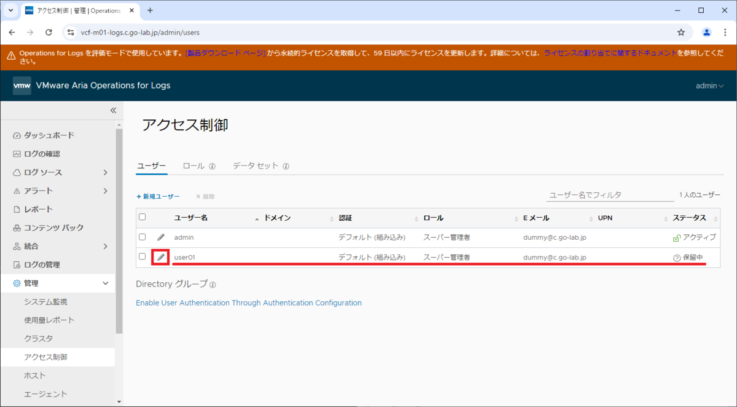
Task: Reload the page
Action: pos(49,32)
